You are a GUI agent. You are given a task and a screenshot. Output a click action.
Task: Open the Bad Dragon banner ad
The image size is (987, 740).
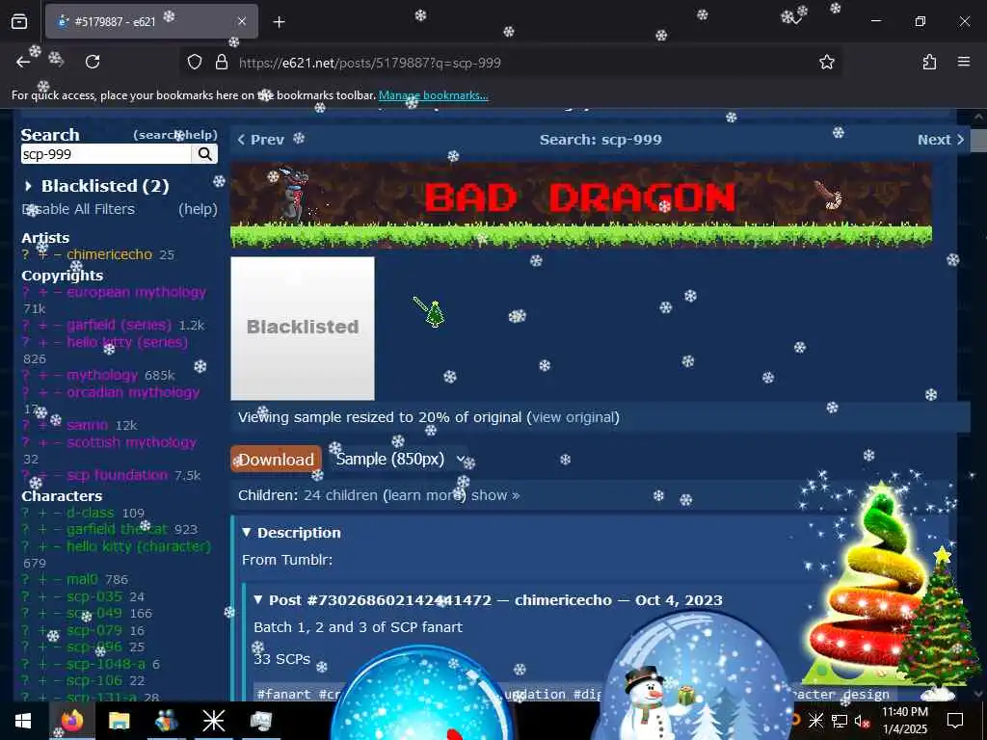(x=581, y=204)
